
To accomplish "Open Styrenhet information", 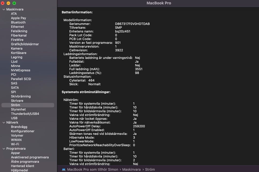I will [18, 109].
